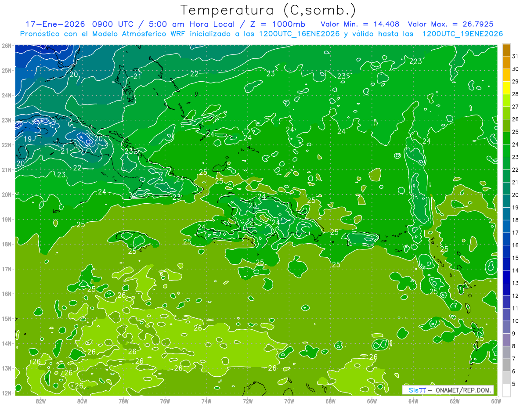Click the yellow legend swatch between 28 and 29

point(506,88)
